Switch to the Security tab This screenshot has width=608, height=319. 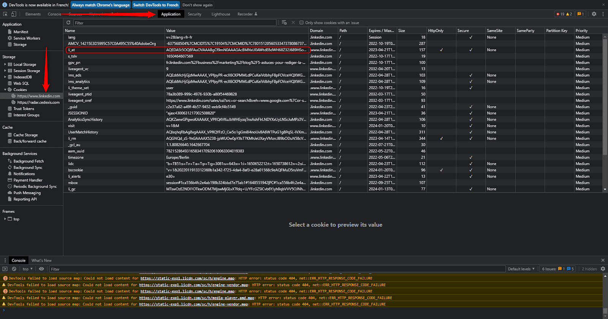(195, 14)
